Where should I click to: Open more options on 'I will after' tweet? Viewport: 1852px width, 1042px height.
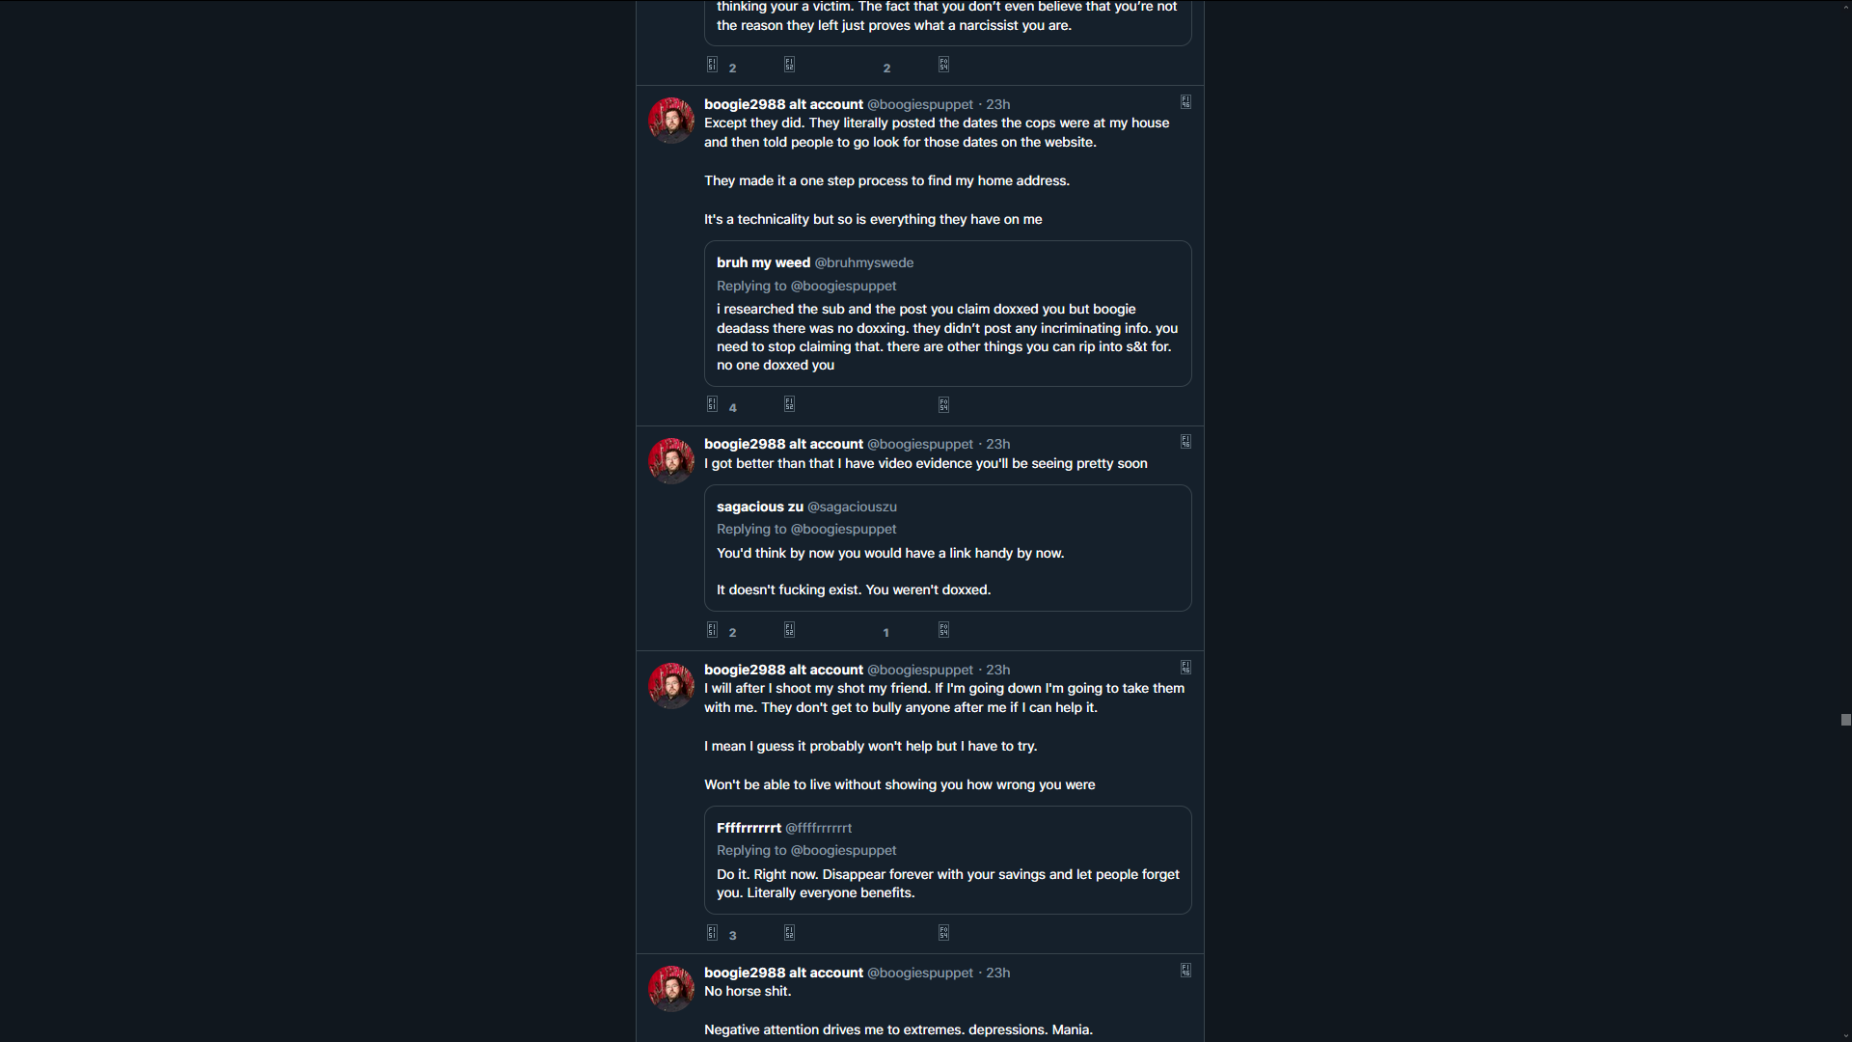coord(1185,668)
